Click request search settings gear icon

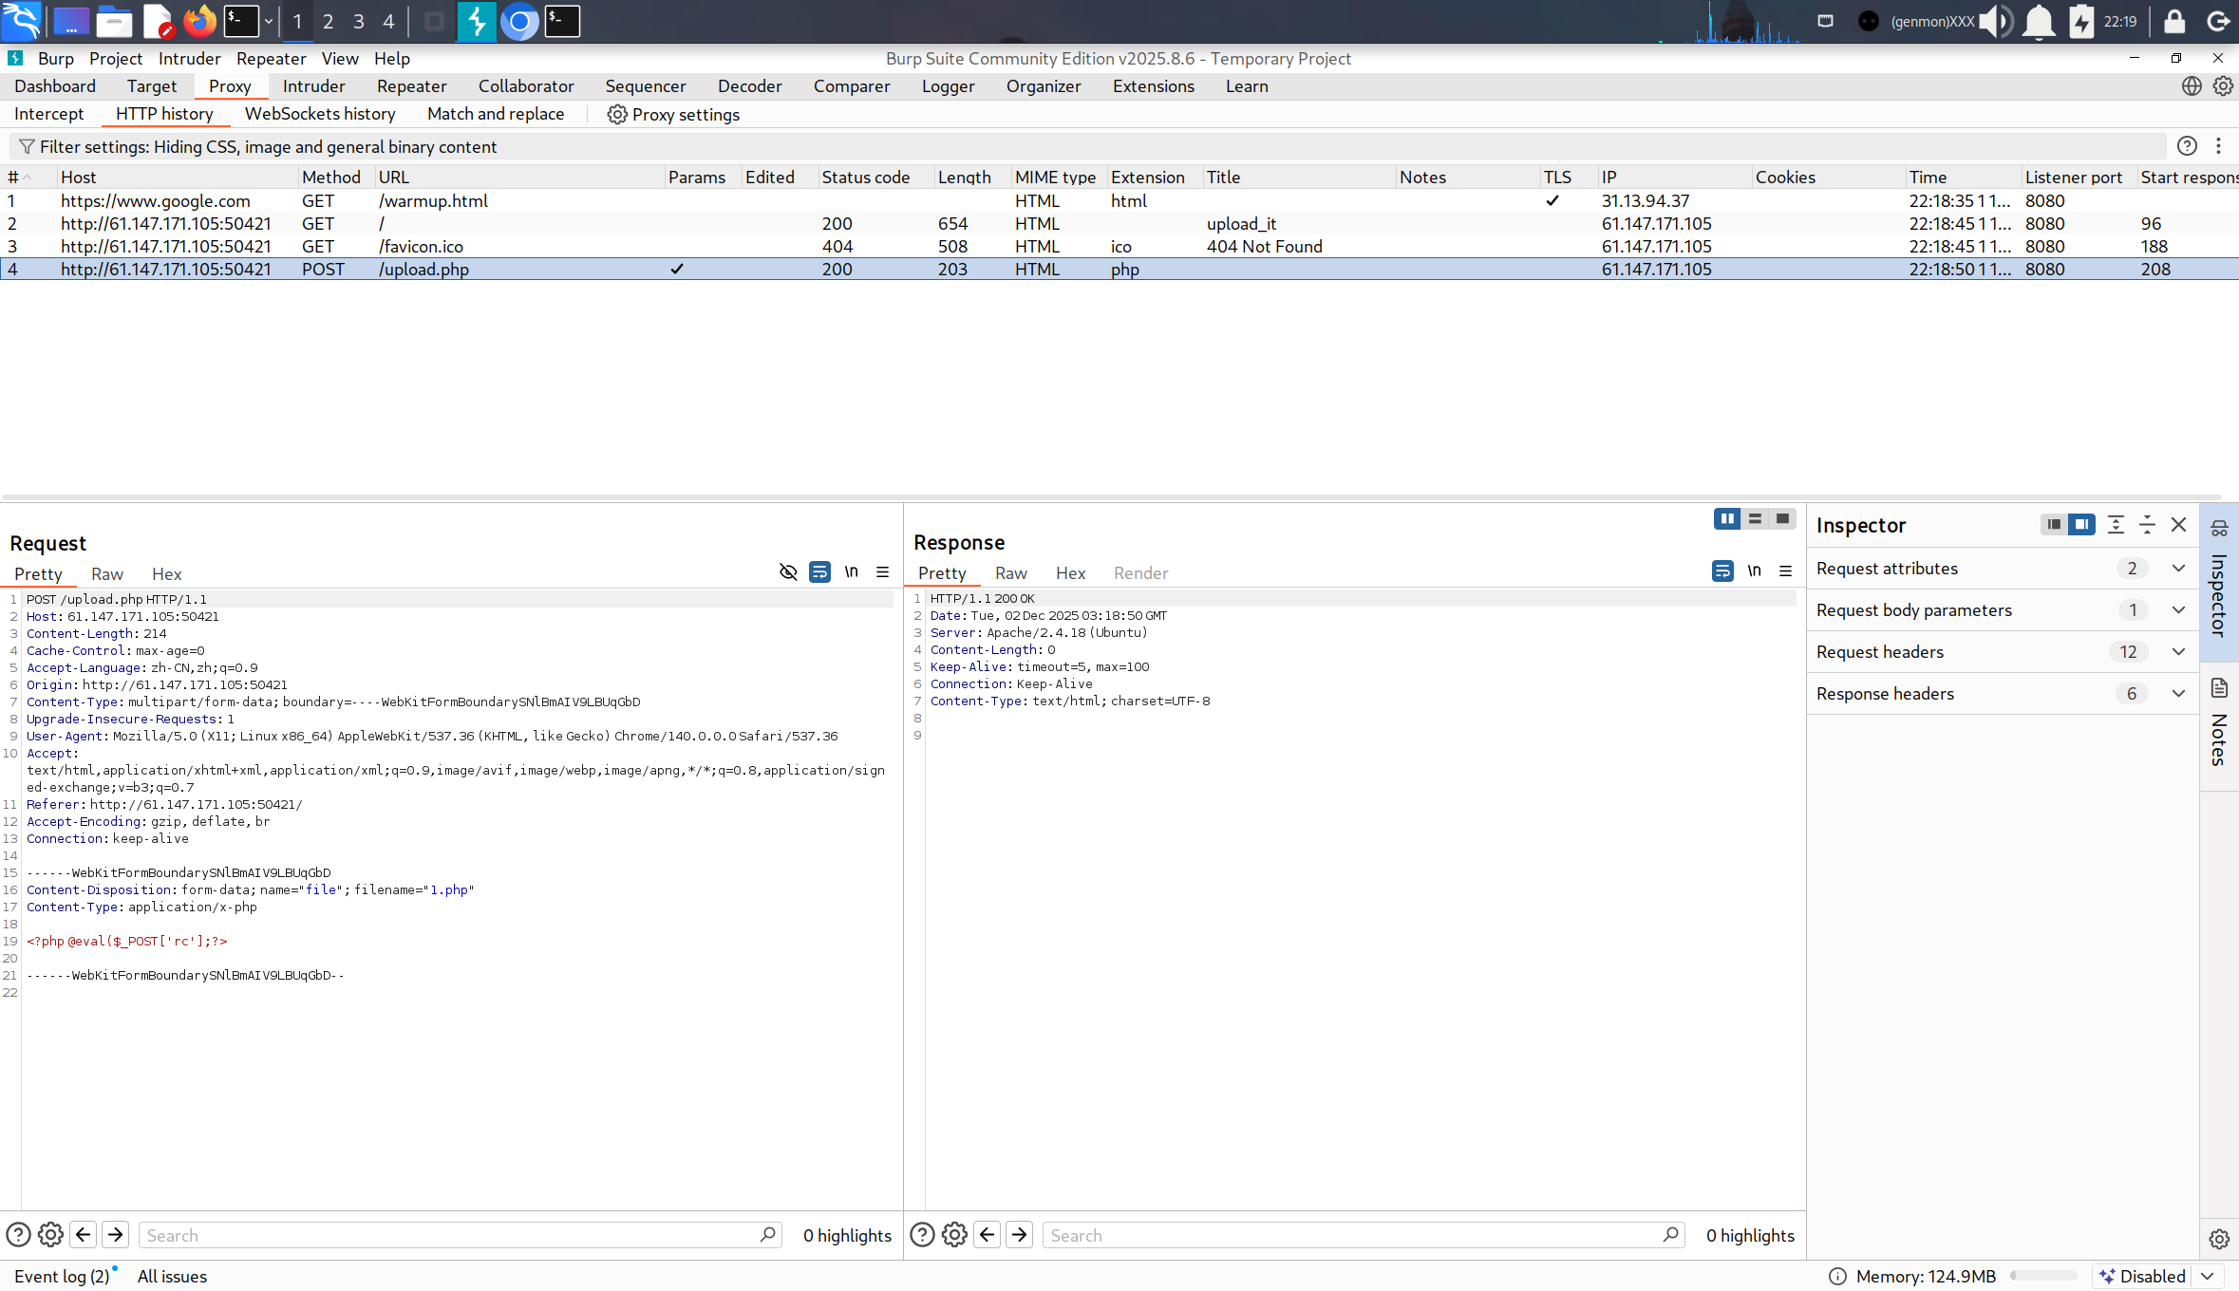(50, 1235)
